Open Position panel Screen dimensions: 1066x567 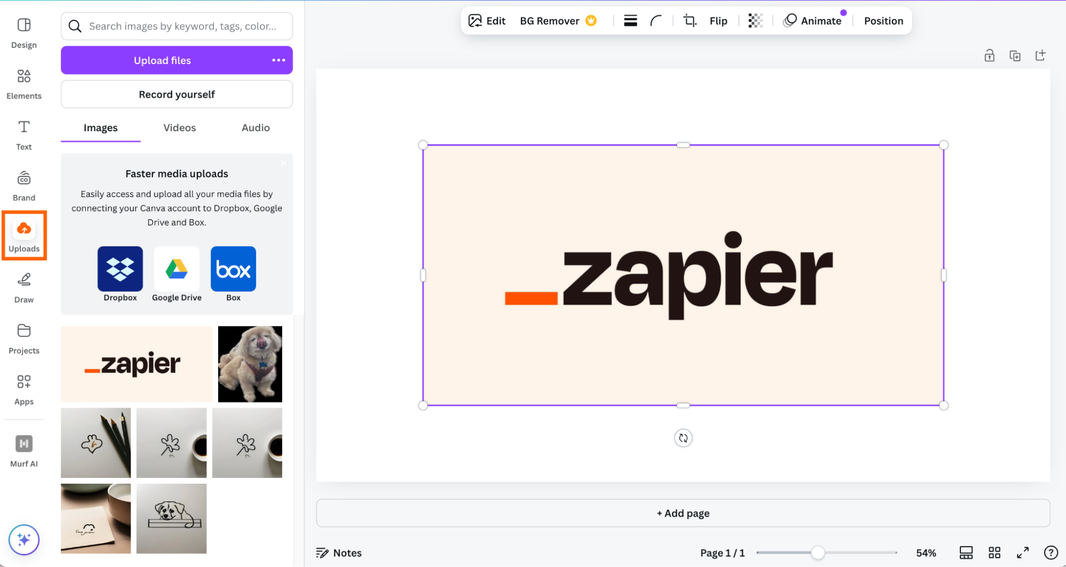(884, 21)
